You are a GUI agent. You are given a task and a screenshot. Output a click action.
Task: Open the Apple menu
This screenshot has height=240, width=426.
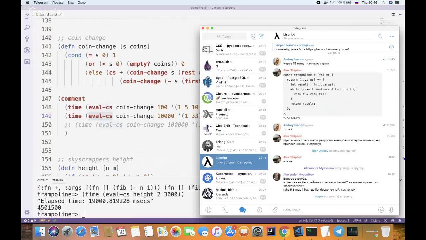pyautogui.click(x=27, y=2)
